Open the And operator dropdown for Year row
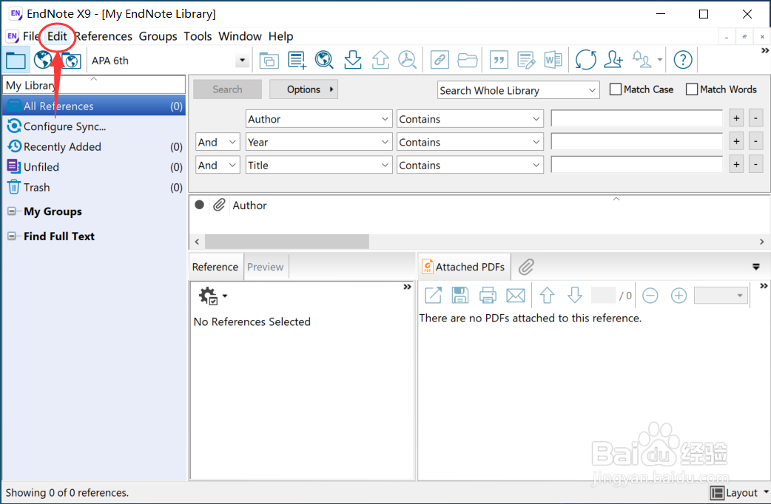 pos(218,142)
